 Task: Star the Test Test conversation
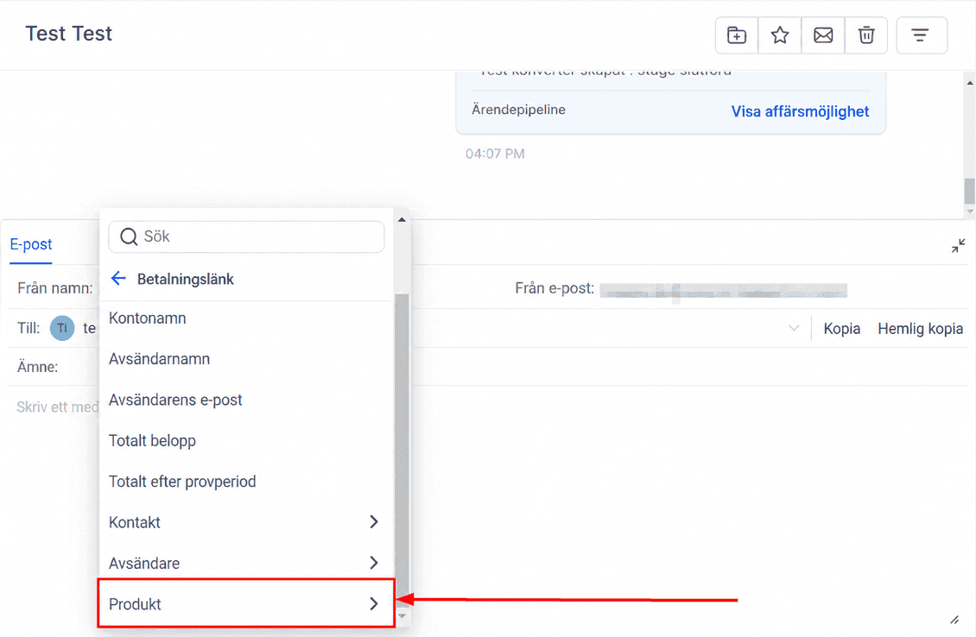pyautogui.click(x=780, y=35)
